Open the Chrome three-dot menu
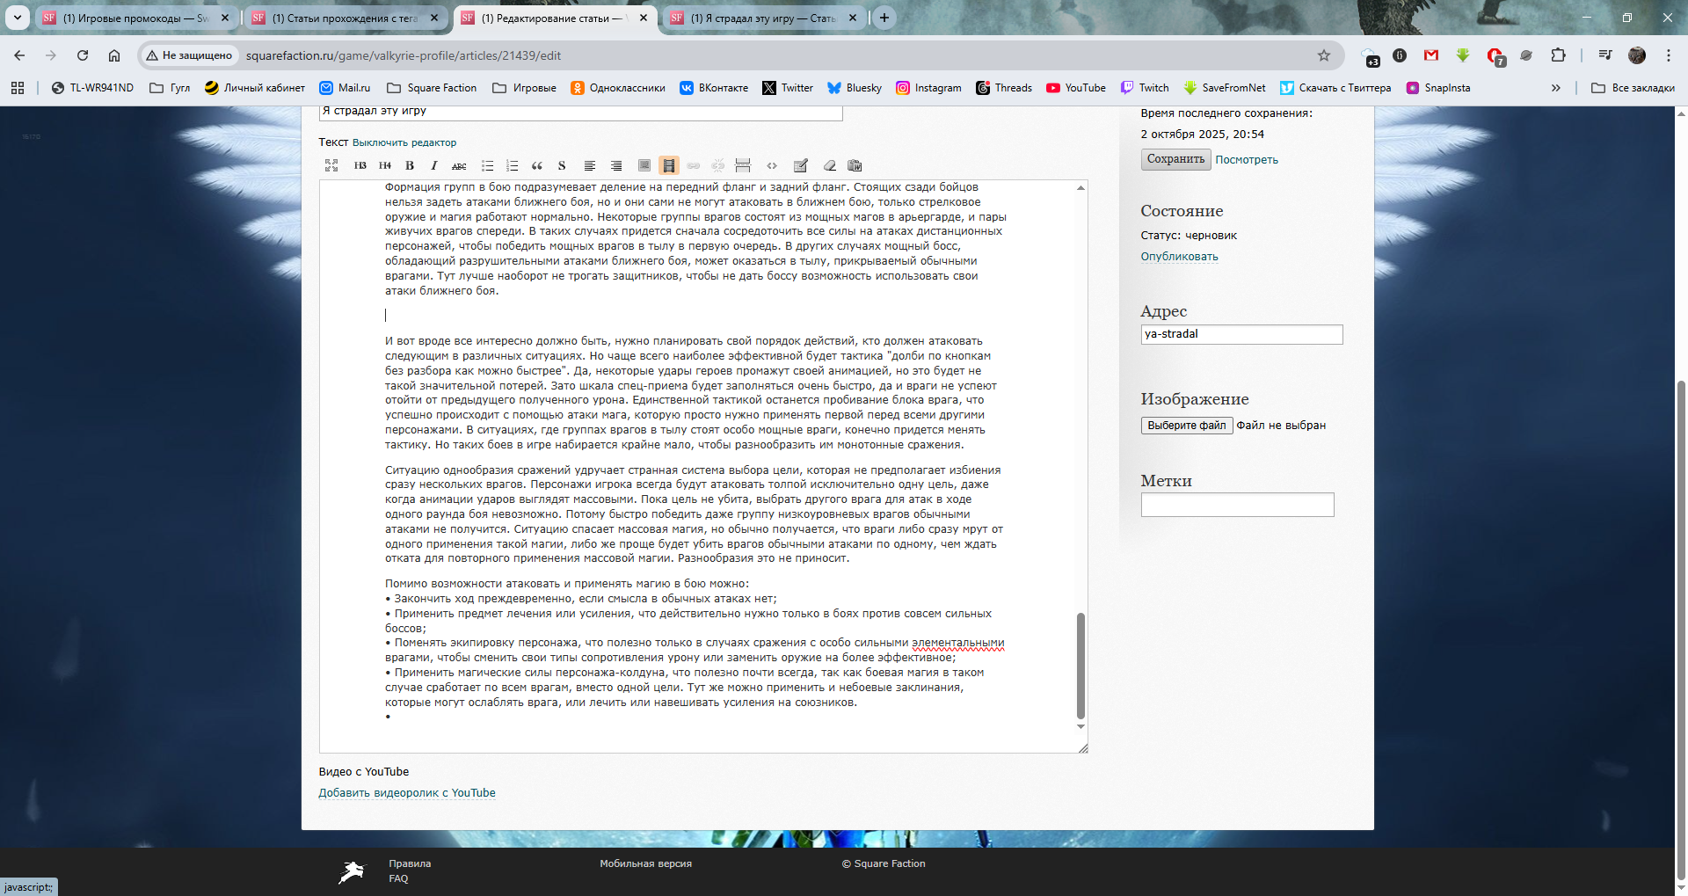Viewport: 1688px width, 896px height. pos(1668,55)
